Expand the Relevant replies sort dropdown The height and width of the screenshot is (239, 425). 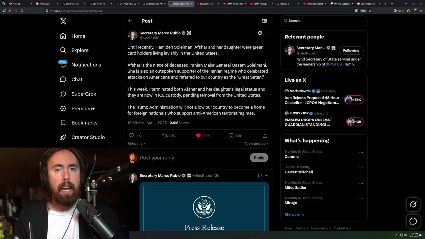tap(136, 143)
